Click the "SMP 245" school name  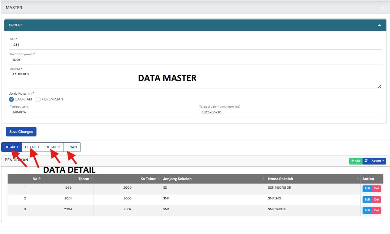[274, 199]
